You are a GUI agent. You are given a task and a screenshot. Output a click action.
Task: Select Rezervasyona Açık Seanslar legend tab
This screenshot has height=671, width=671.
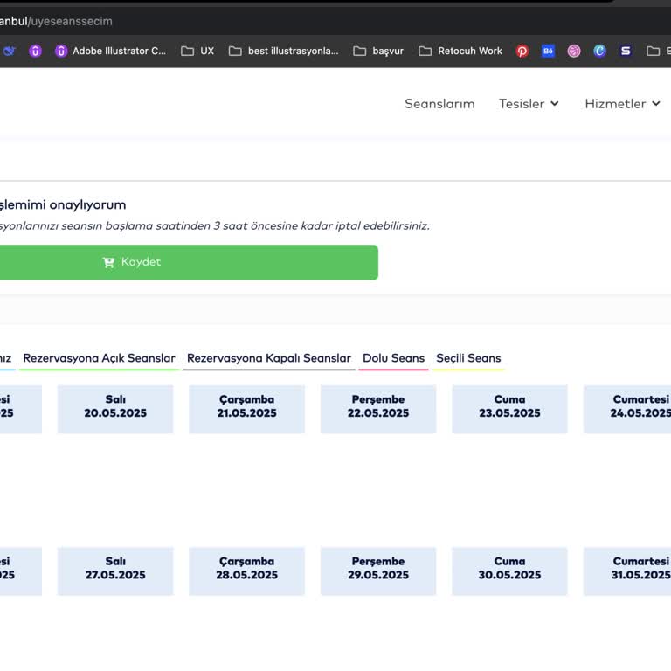tap(99, 358)
